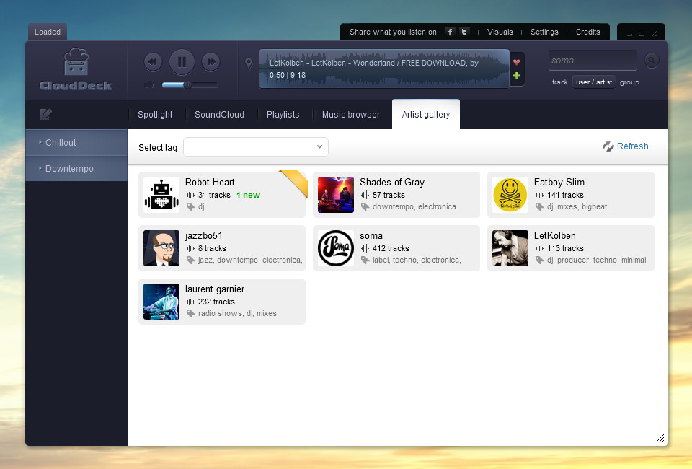The image size is (692, 469).
Task: Click the waveform icon on the LetKolben card
Action: pos(539,248)
